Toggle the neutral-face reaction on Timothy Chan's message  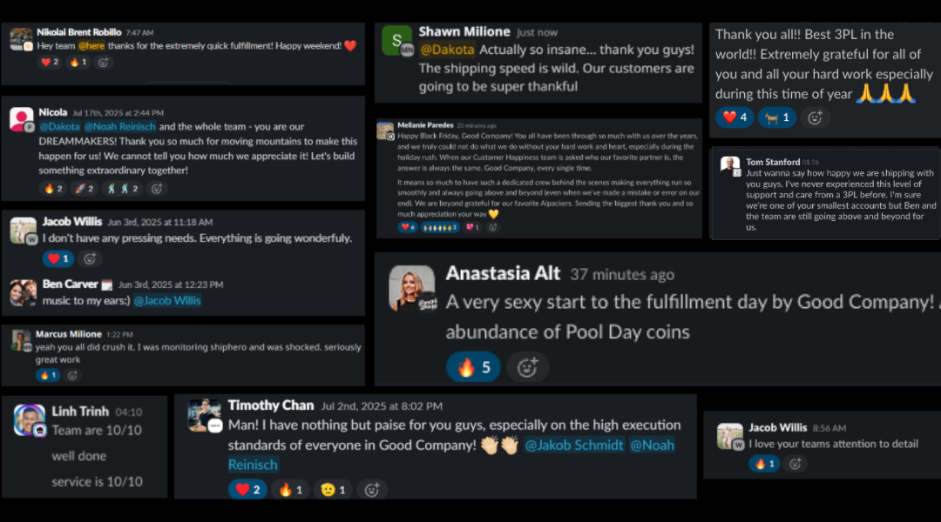tap(332, 489)
